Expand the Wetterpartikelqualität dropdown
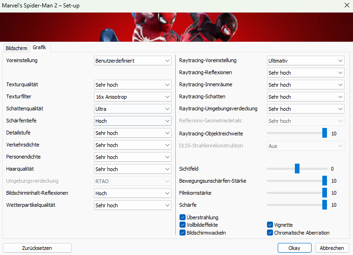353x255 pixels. (133, 205)
